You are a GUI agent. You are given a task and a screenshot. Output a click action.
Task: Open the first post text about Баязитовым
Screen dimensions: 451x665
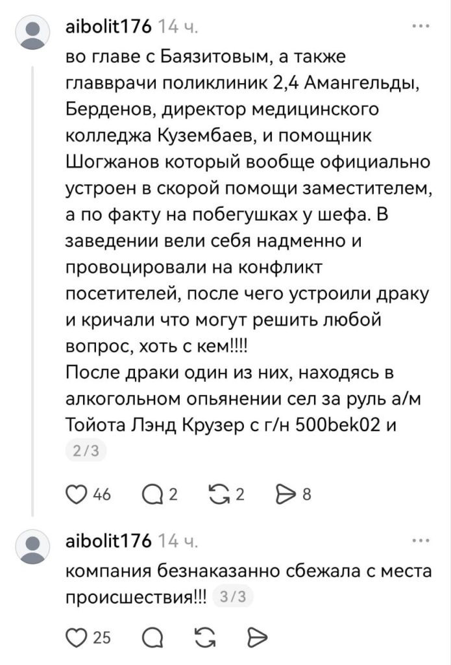249,241
